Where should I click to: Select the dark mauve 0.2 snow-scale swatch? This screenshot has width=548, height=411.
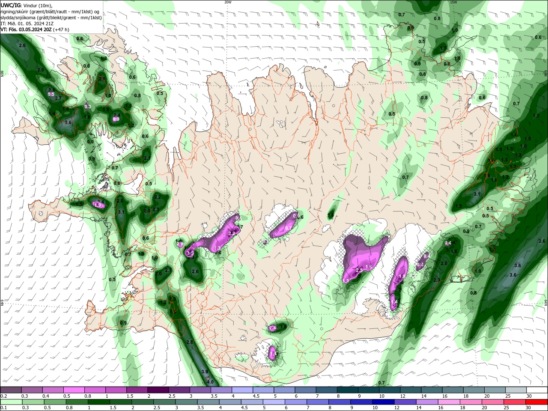(11, 390)
